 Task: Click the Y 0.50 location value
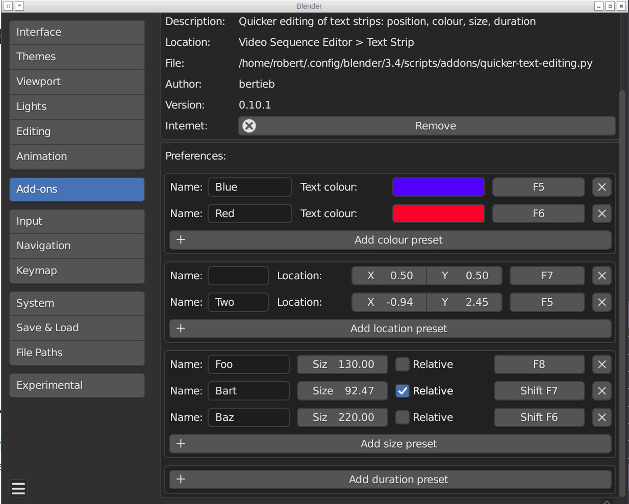464,276
